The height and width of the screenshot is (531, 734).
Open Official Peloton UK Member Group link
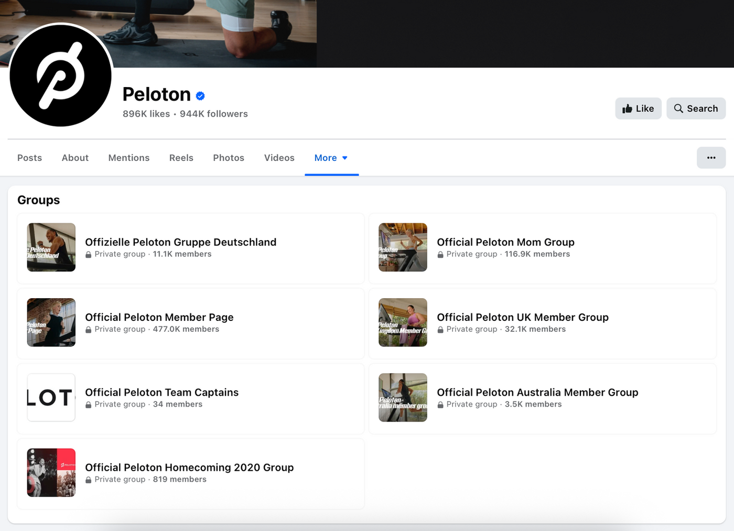click(x=523, y=317)
